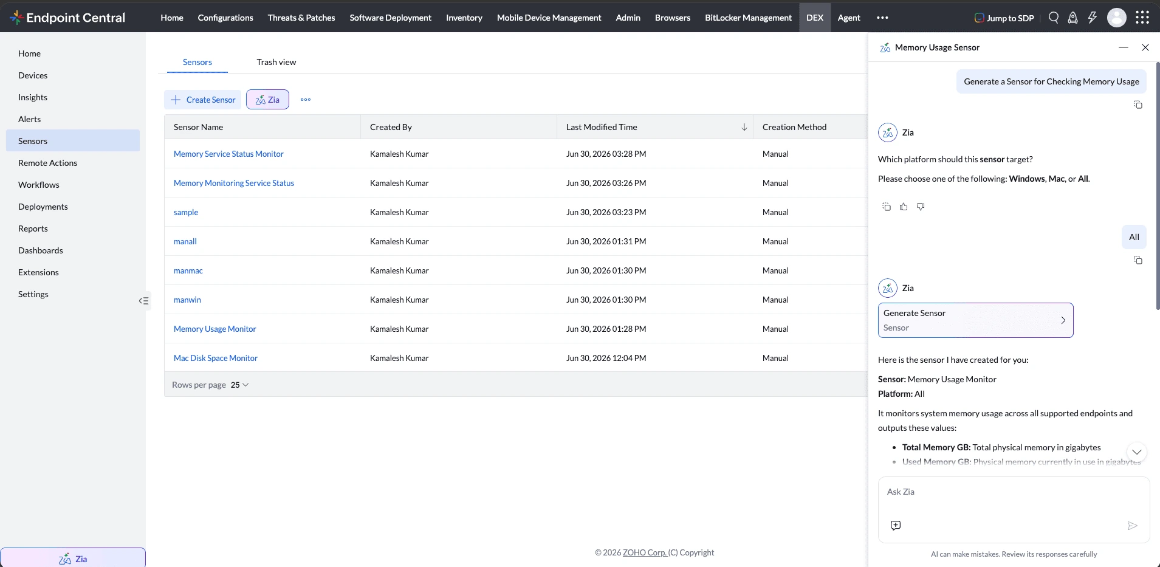Open Settings in sidebar

(x=73, y=294)
